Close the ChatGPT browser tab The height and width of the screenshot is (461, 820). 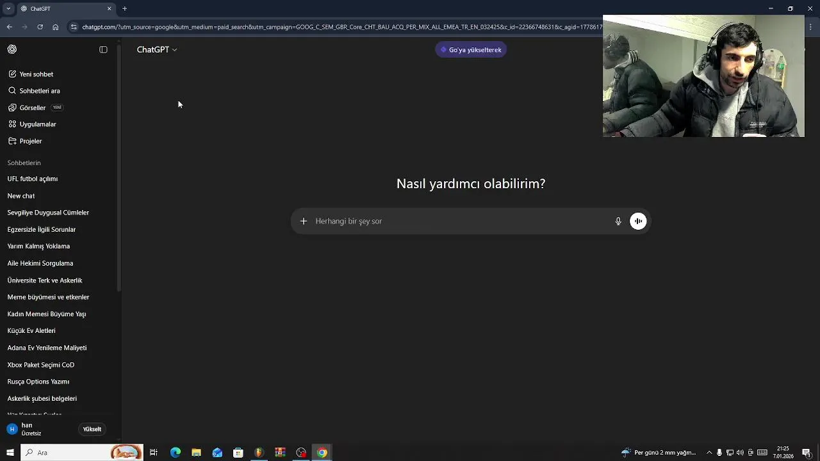(109, 9)
